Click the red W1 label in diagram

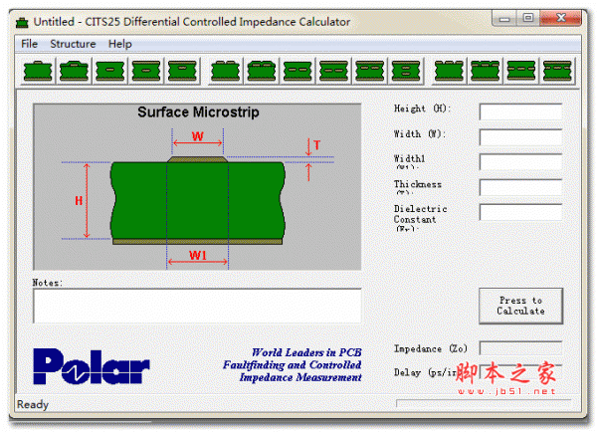click(x=198, y=255)
